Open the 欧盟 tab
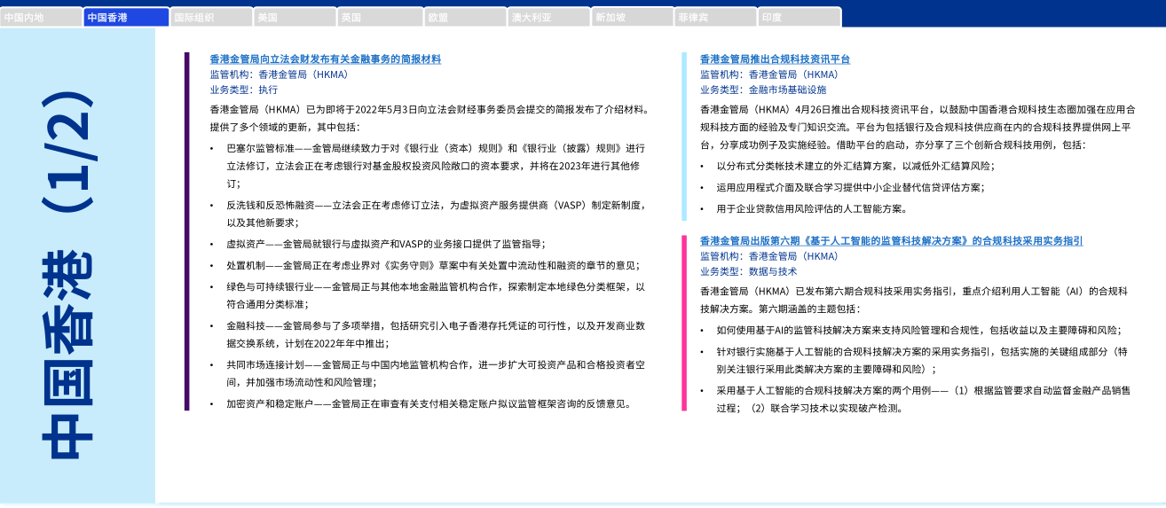The width and height of the screenshot is (1166, 508). pos(464,18)
